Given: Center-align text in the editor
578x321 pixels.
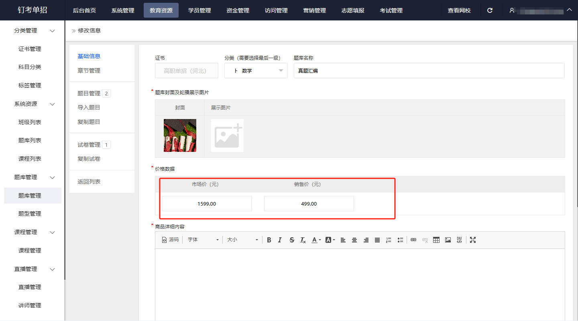Looking at the screenshot, I should coord(354,240).
